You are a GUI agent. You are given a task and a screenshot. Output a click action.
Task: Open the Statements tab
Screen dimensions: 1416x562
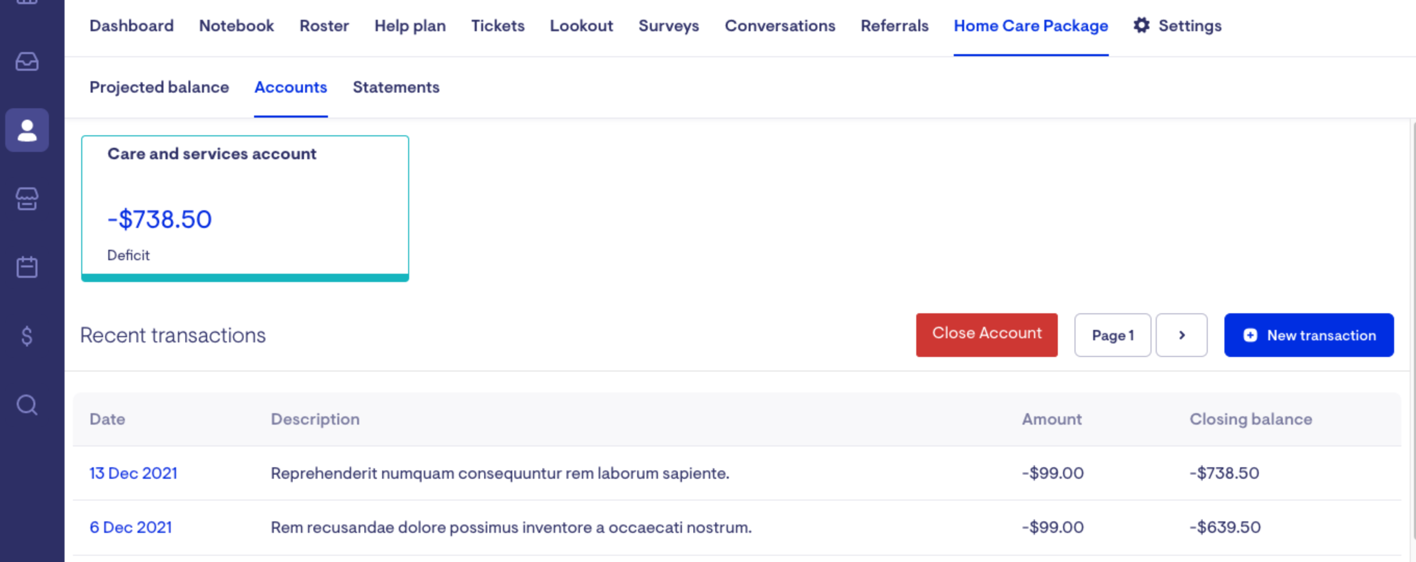click(x=396, y=87)
